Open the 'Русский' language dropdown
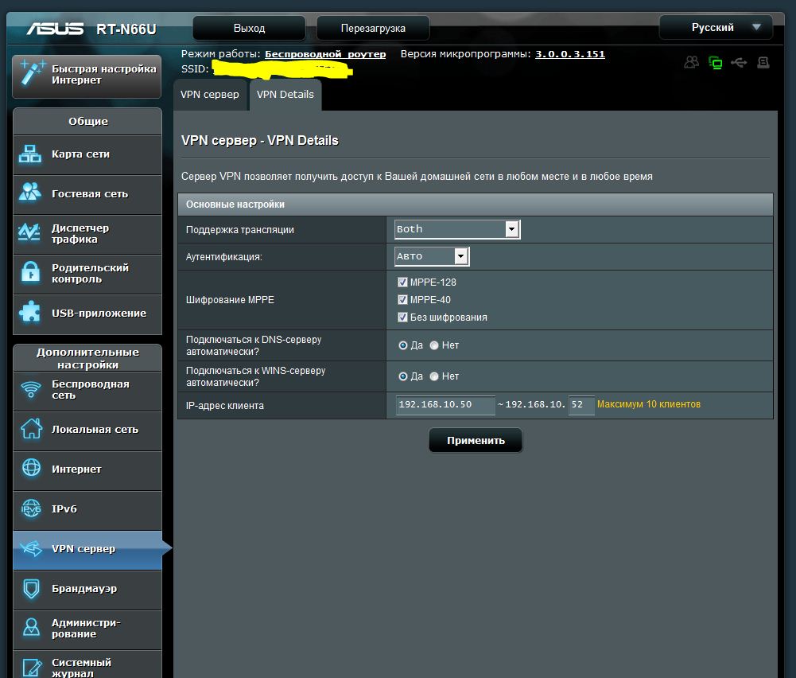 point(716,28)
